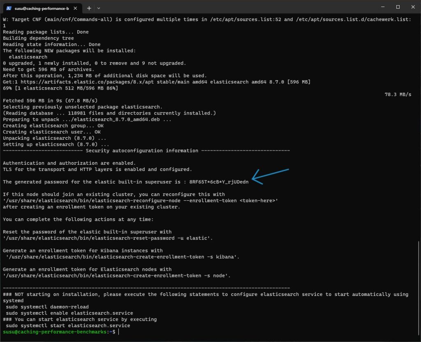Click the generated password 8RF65T*6cB*Y_rjUDedn

point(219,182)
